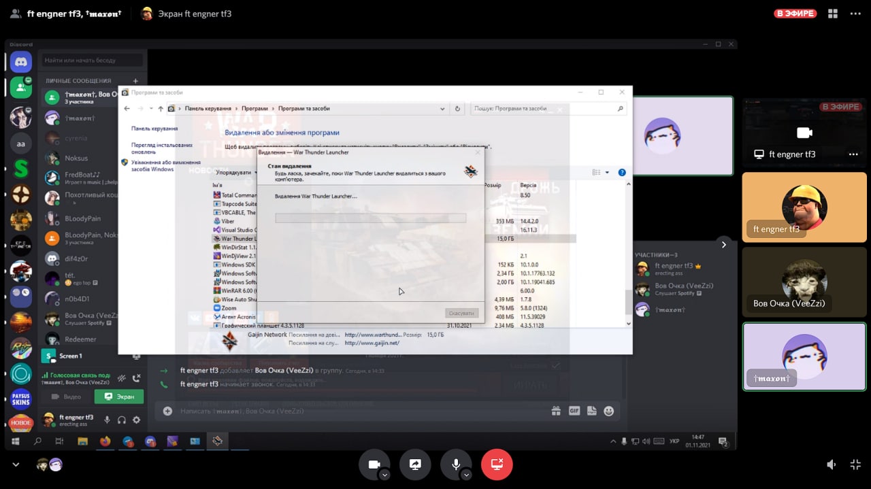Viewport: 871px width, 489px height.
Task: Mute the stream volume speaker
Action: (831, 465)
